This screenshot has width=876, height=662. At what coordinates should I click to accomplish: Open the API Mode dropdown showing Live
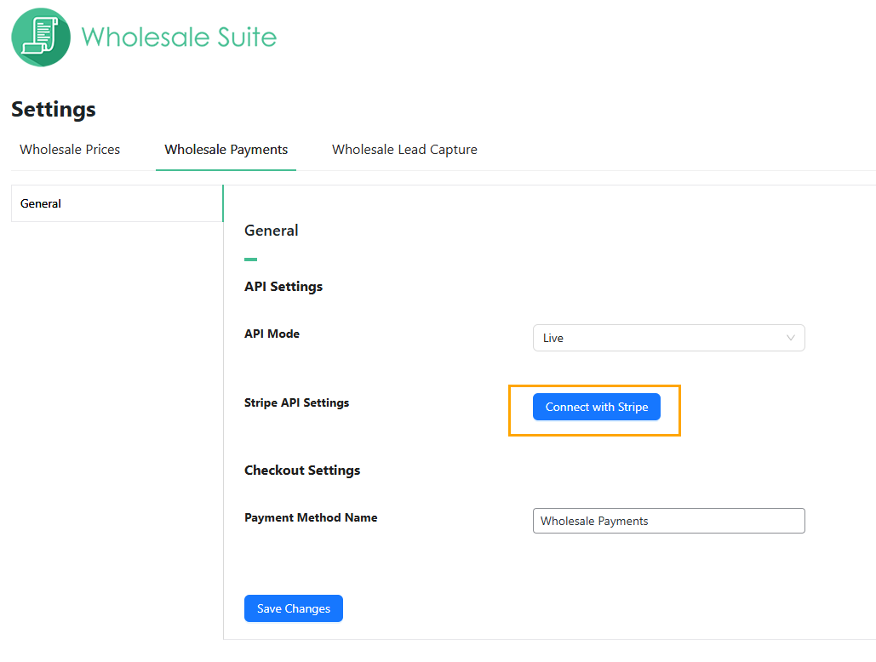[x=669, y=338]
